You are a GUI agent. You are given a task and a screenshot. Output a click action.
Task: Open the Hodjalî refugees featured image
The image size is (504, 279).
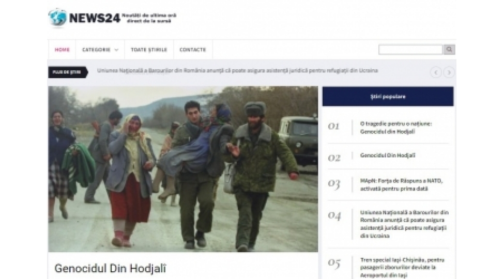click(x=183, y=169)
